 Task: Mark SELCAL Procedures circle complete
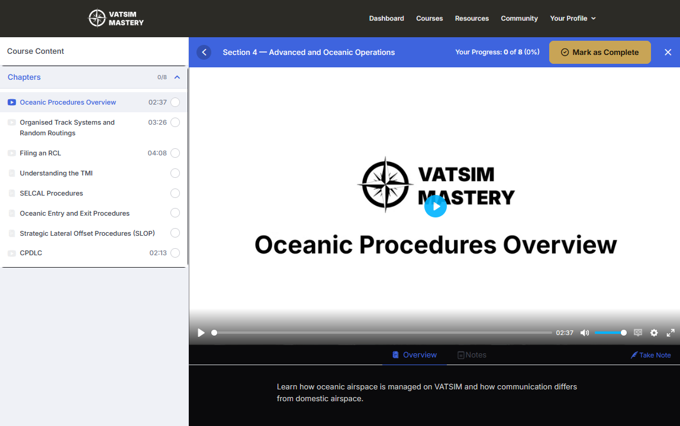tap(175, 193)
